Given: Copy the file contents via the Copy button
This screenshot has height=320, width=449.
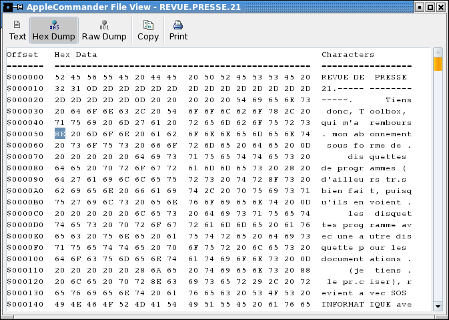Looking at the screenshot, I should (x=148, y=30).
